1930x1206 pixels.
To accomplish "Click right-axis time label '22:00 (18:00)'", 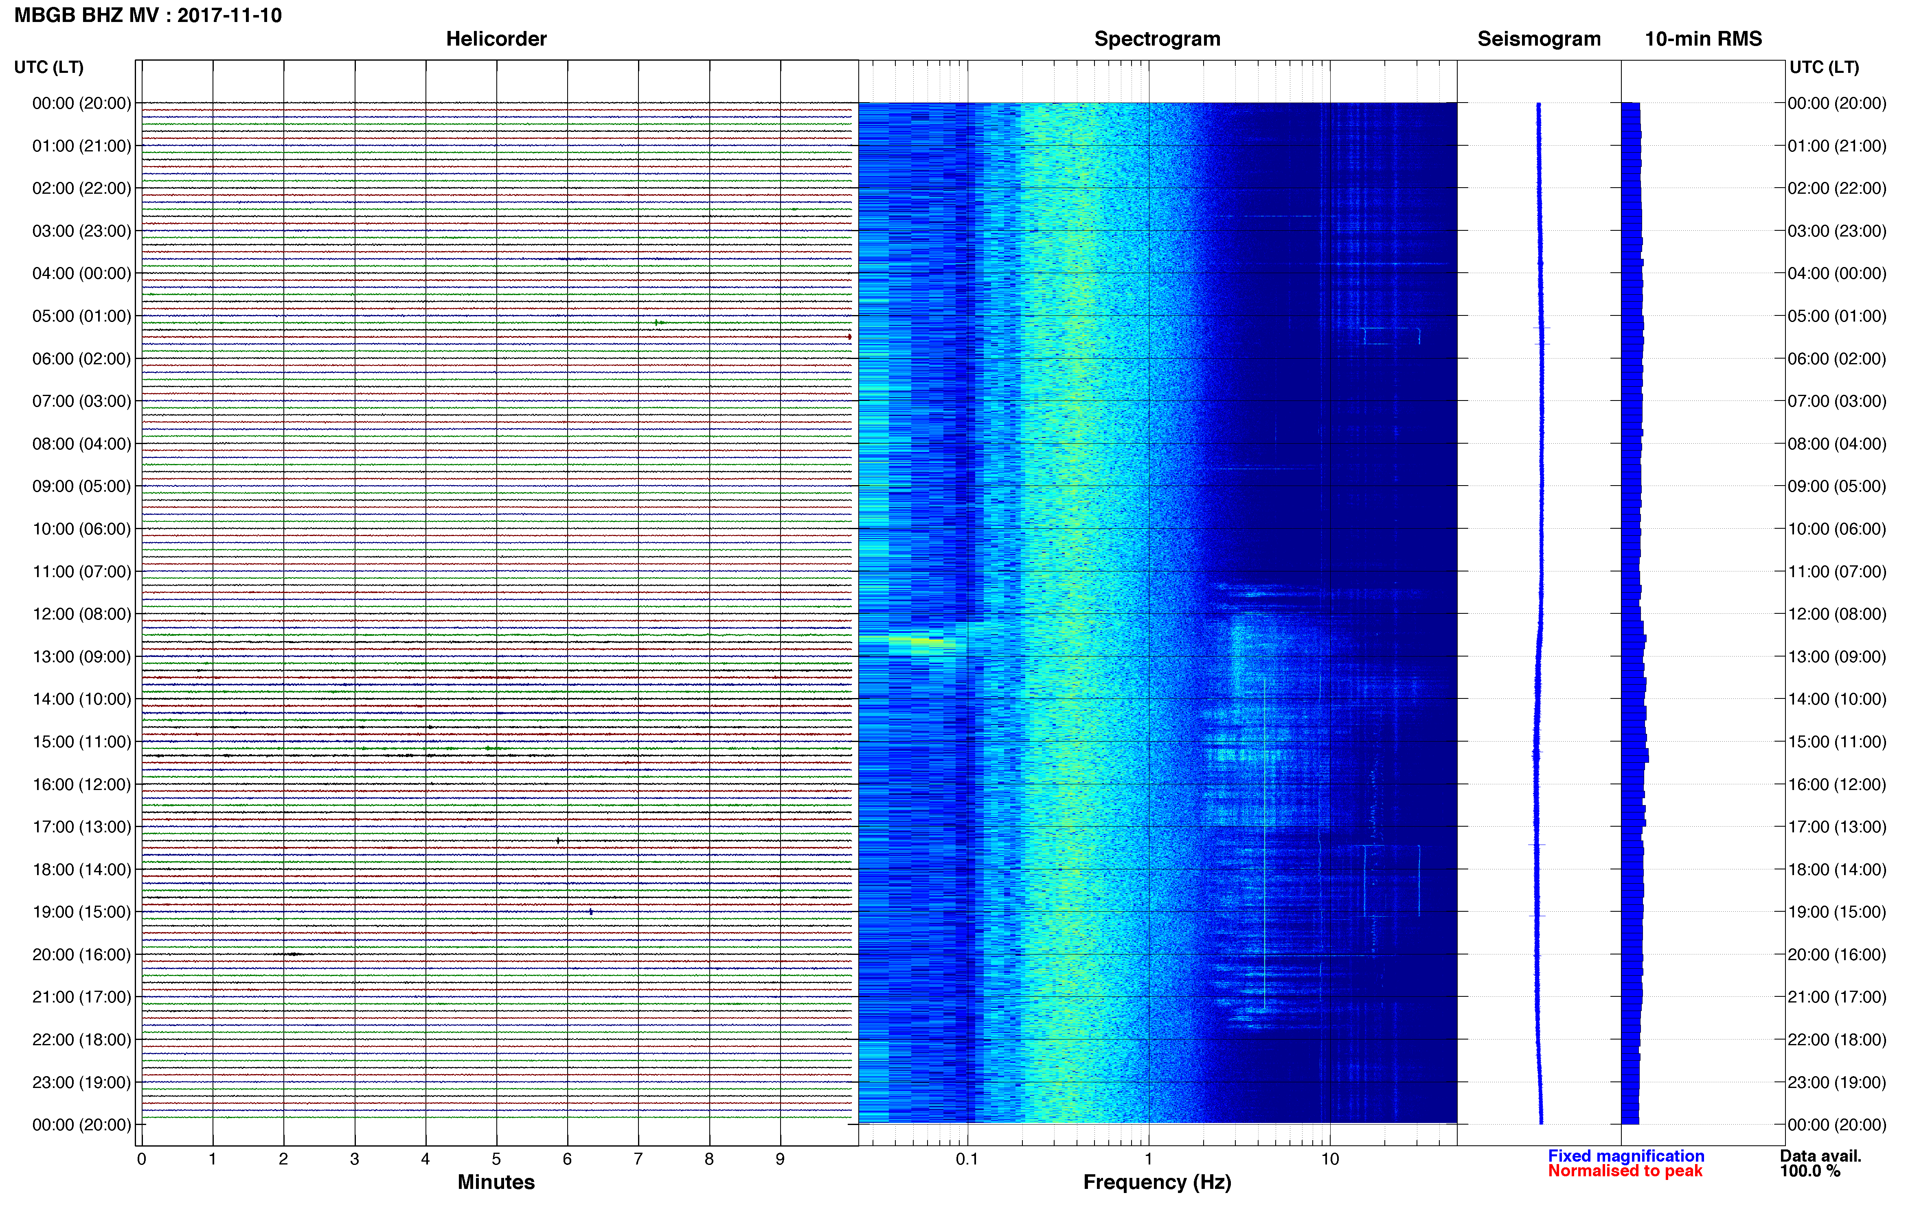I will point(1837,1040).
